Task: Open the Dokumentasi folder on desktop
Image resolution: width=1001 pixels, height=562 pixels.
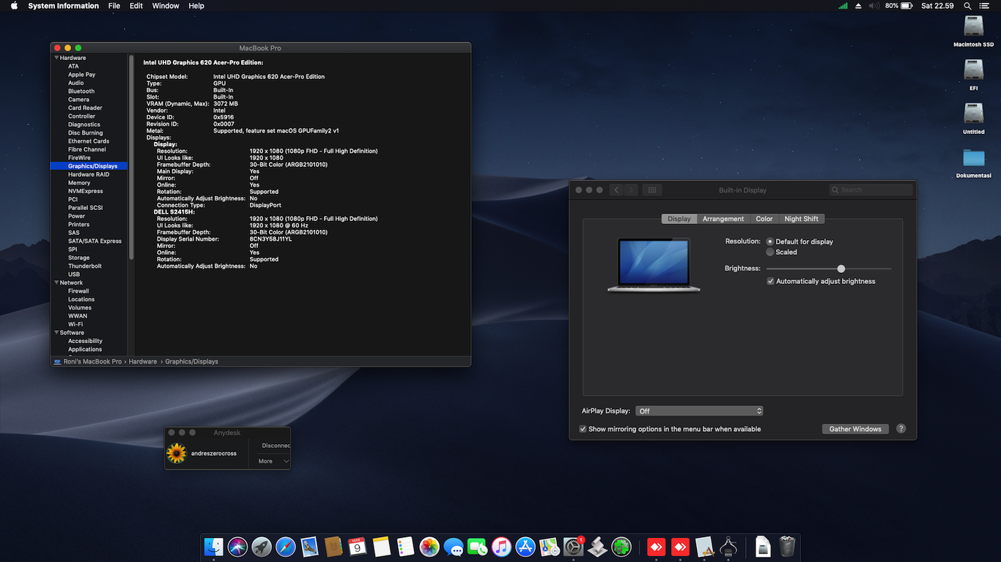Action: tap(973, 158)
